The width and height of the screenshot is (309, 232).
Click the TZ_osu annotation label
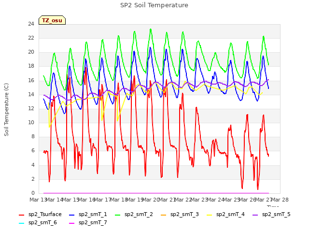pyautogui.click(x=52, y=20)
